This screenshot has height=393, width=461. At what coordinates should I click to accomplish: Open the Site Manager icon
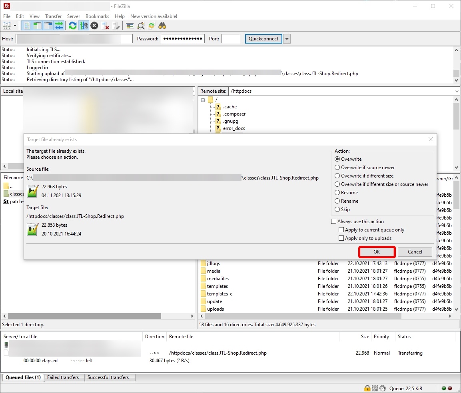pyautogui.click(x=7, y=26)
